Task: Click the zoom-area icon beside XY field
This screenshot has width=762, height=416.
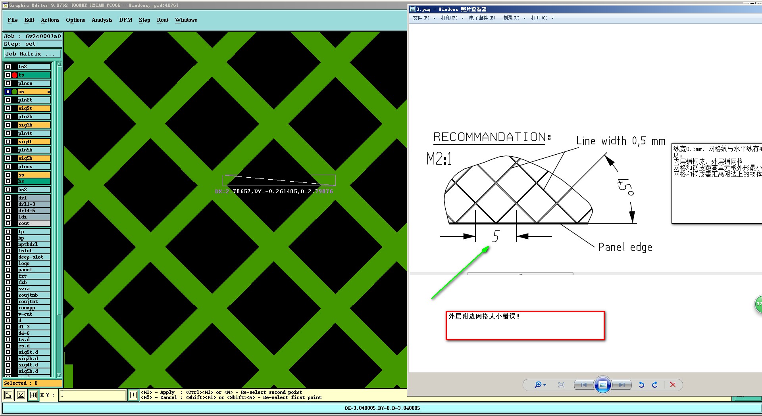Action: 8,395
